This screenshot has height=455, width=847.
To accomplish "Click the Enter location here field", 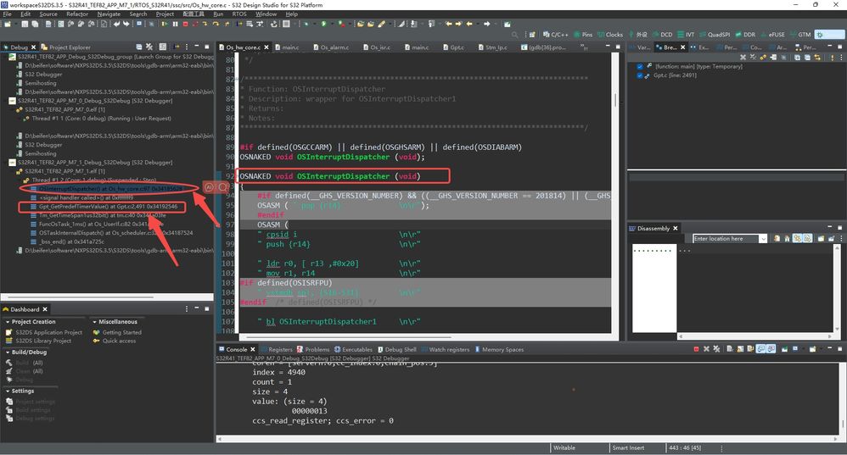I will pos(726,238).
